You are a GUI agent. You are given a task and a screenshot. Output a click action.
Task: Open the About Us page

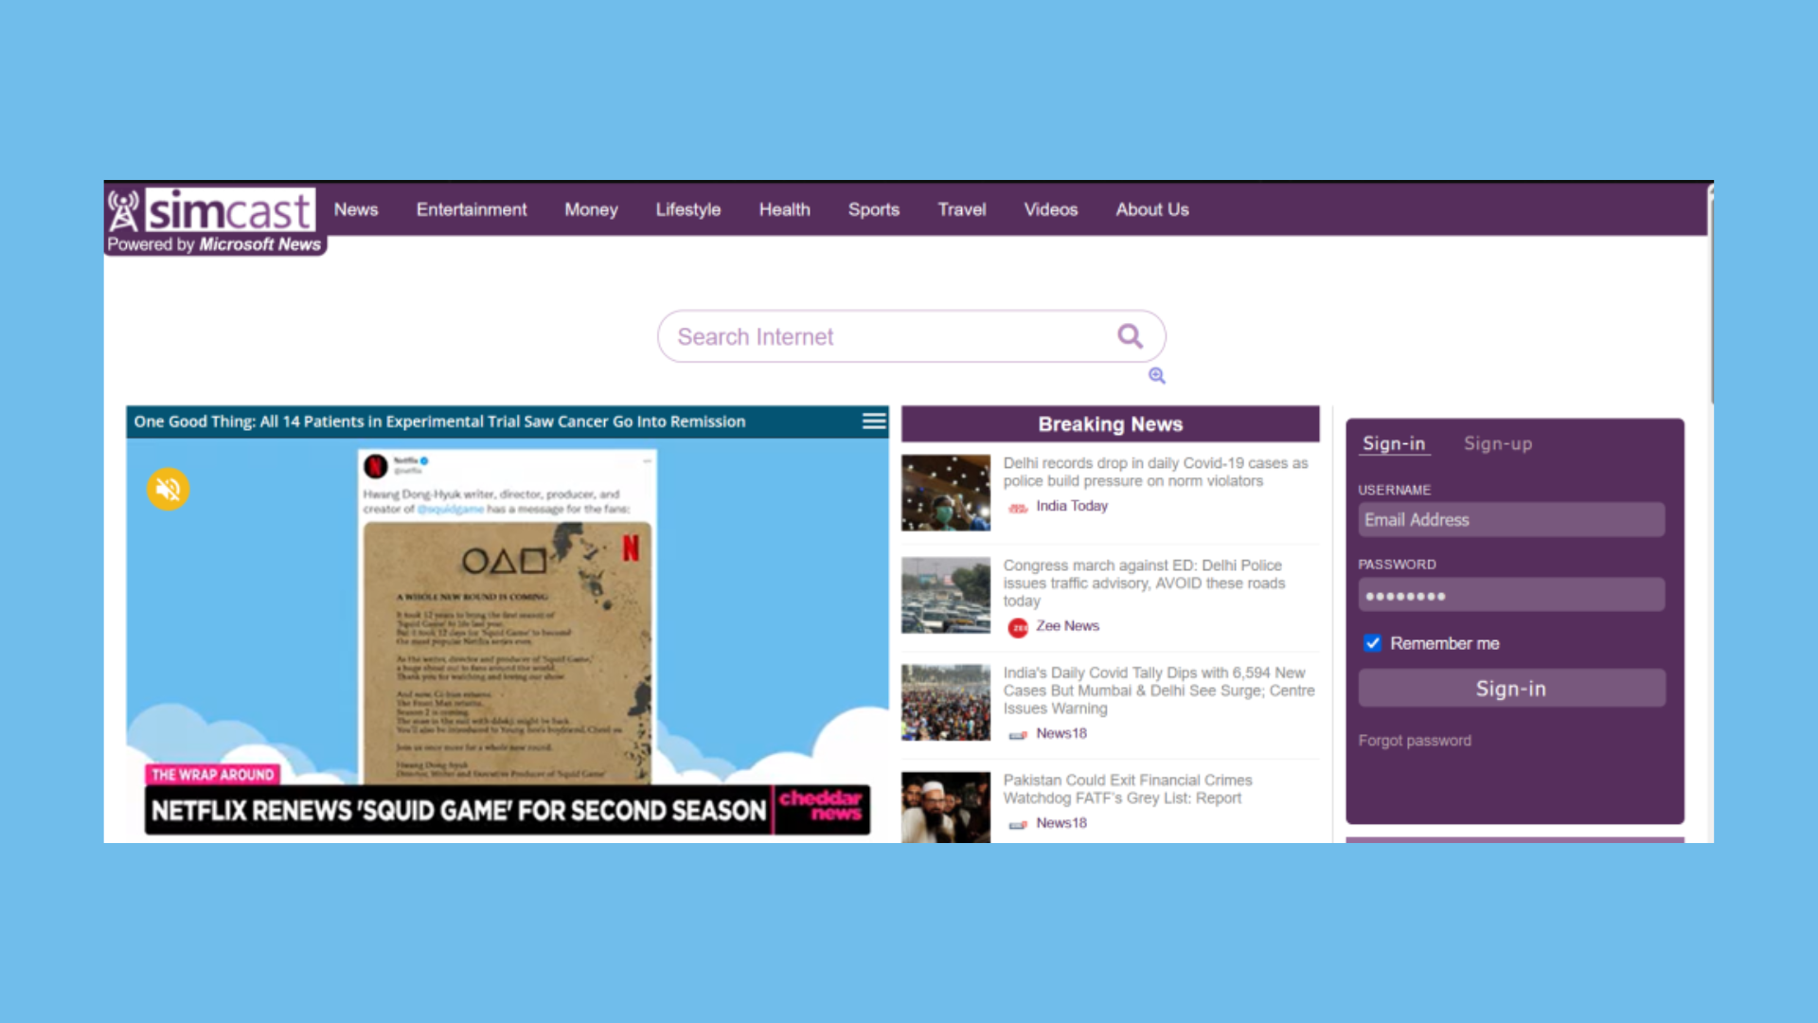pyautogui.click(x=1152, y=209)
